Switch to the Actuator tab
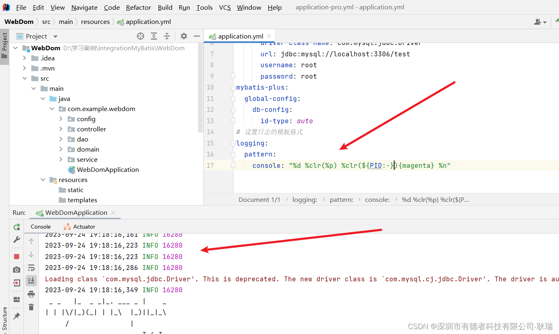The image size is (559, 334). pos(79,227)
